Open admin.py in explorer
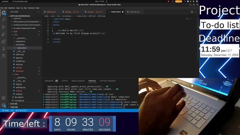 pyautogui.click(x=20, y=54)
